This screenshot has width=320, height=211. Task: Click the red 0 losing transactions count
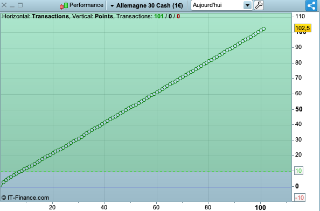178,16
